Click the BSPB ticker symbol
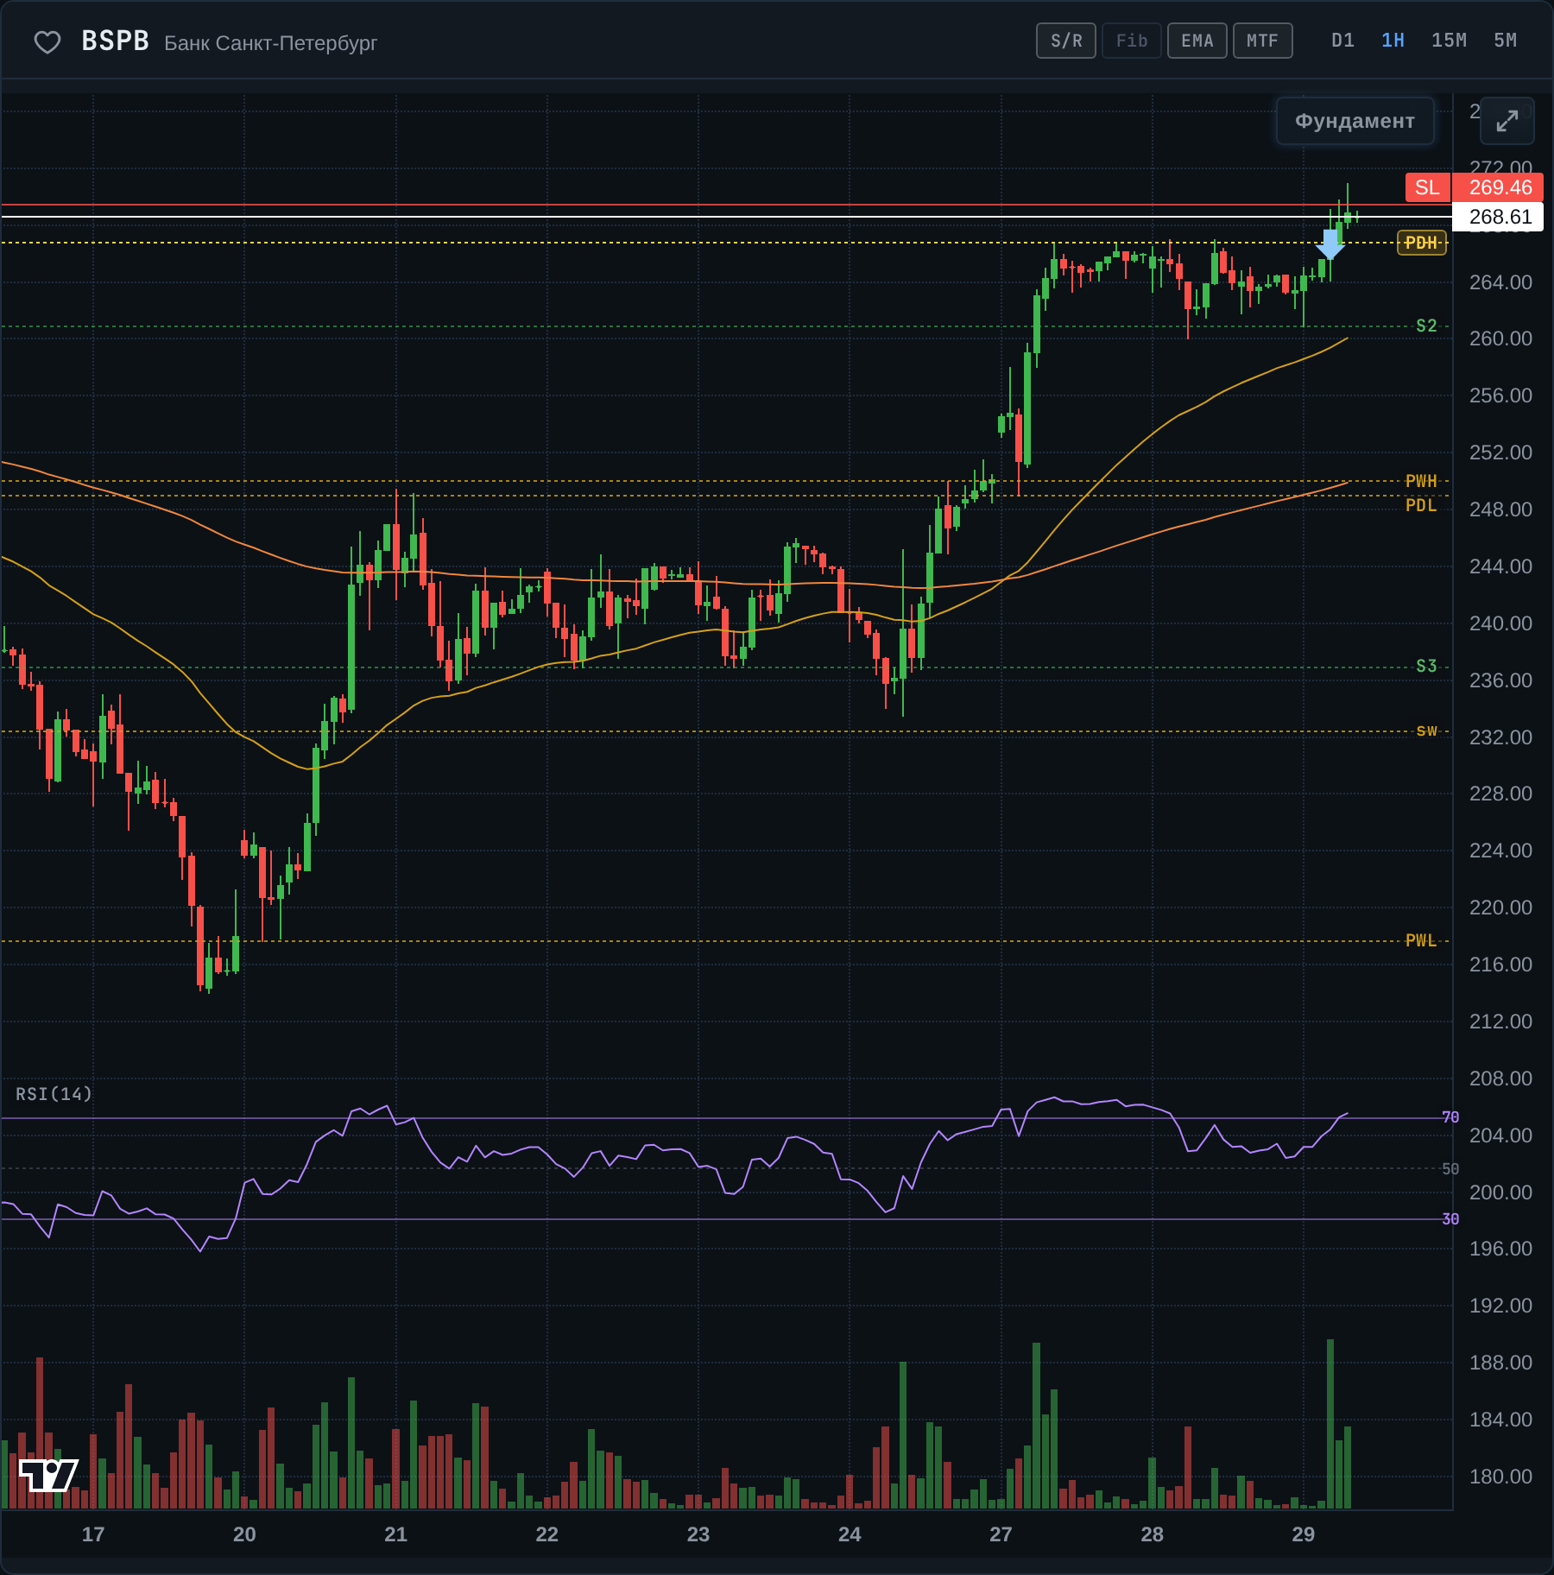 115,41
